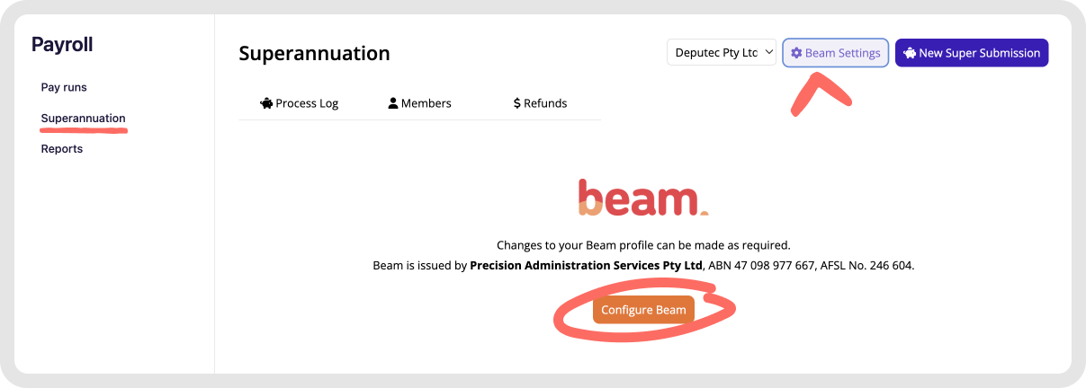The image size is (1086, 388).
Task: Select Superannuation in the Payroll sidebar
Action: [84, 119]
